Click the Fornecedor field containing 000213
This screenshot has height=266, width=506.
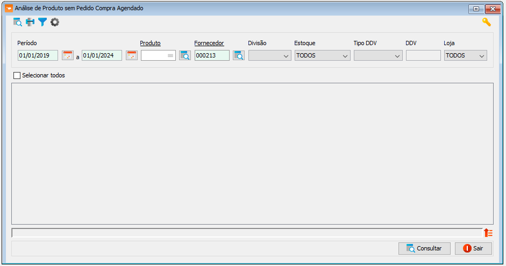tap(212, 55)
